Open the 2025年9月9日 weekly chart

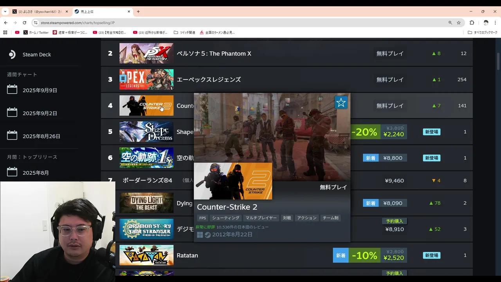[x=40, y=90]
